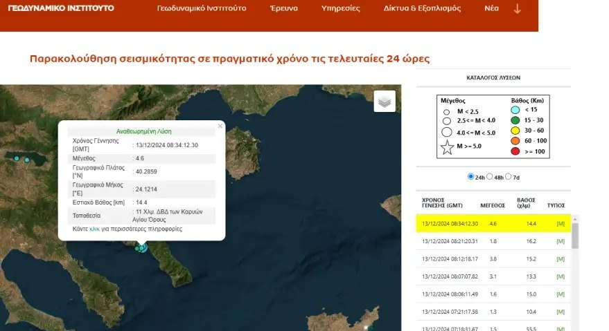Click the down arrow in navigation bar
The image size is (609, 331).
click(517, 9)
